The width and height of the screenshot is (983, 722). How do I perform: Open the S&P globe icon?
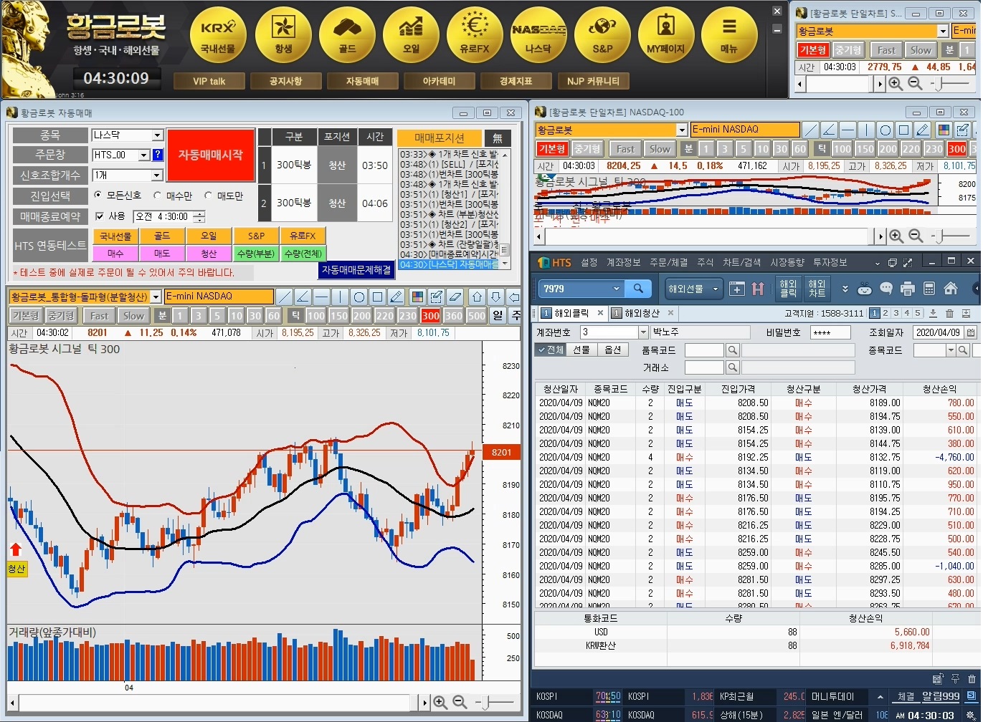click(602, 34)
